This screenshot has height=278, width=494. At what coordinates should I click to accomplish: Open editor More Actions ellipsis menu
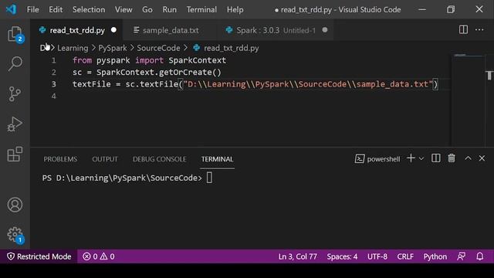point(479,30)
